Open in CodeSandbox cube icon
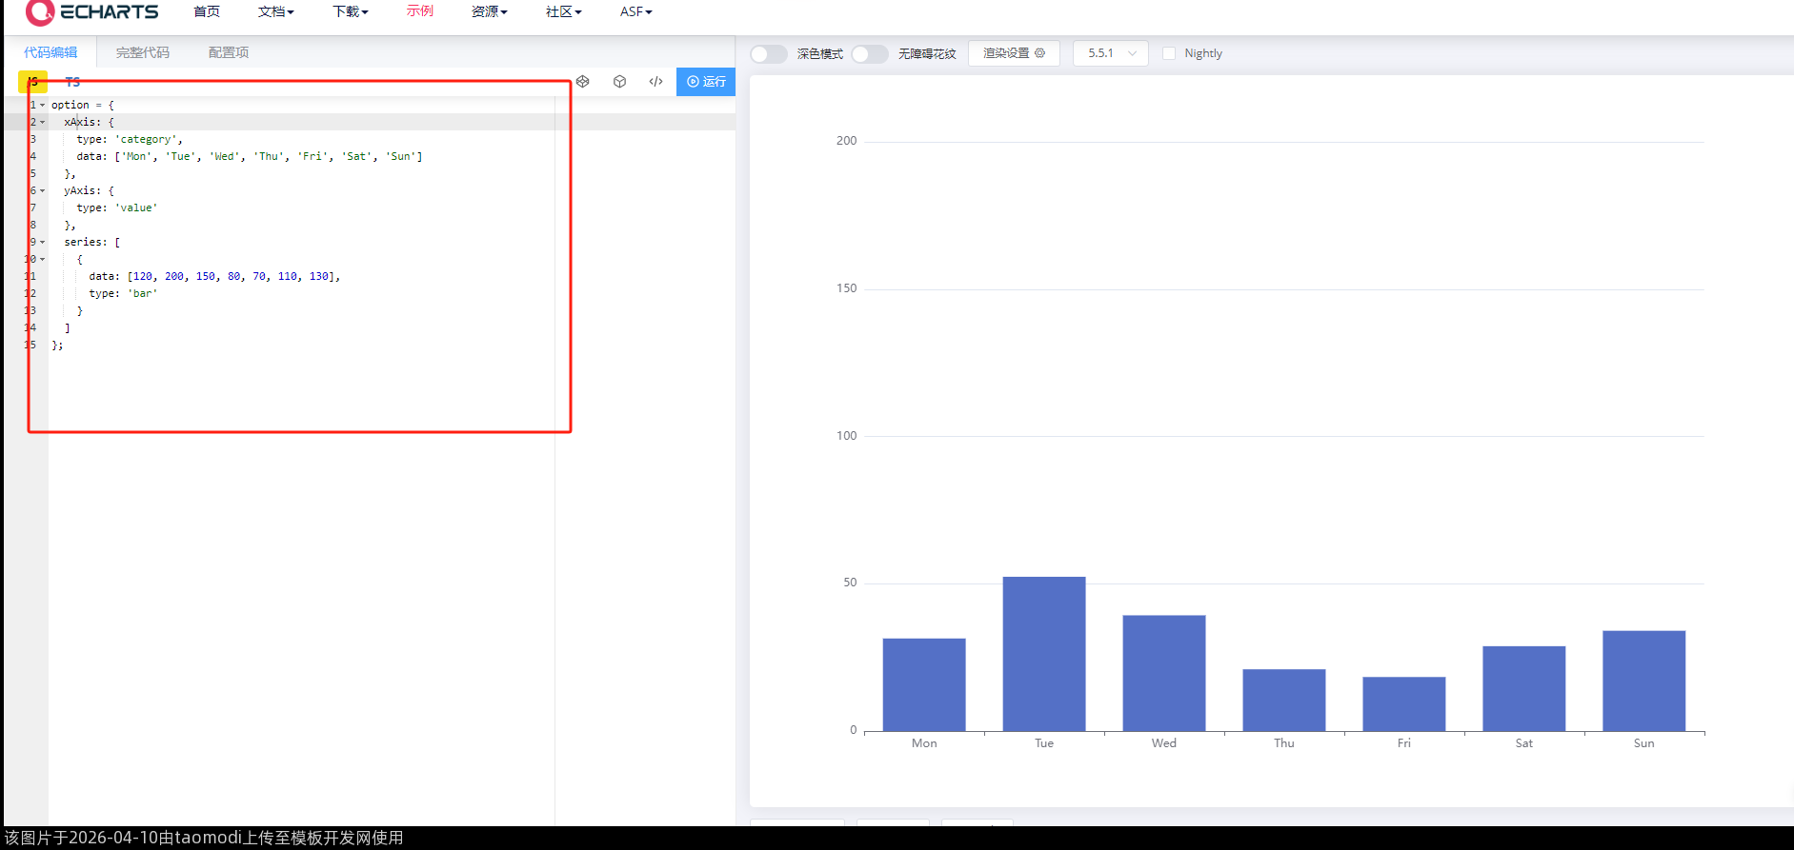The height and width of the screenshot is (850, 1794). (619, 82)
